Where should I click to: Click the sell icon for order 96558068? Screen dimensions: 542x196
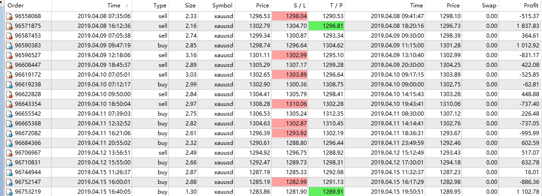[9, 16]
